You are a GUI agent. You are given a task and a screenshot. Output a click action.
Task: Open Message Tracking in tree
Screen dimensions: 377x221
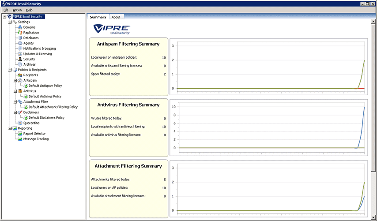pos(36,139)
